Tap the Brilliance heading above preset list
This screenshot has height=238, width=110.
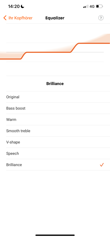(x=55, y=84)
